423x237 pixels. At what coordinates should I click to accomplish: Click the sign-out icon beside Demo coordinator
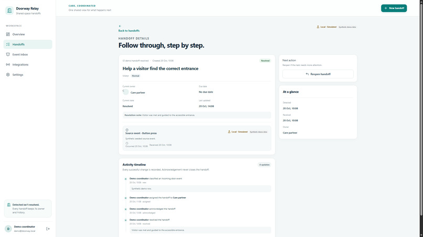pos(48,229)
